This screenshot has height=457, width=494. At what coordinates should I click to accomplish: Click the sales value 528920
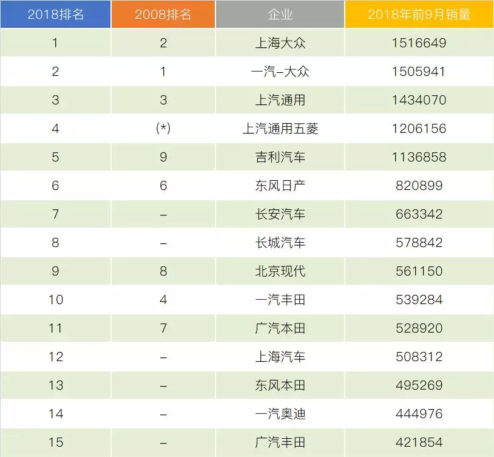tap(419, 328)
